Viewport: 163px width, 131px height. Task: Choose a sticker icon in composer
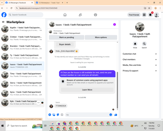[58, 115]
